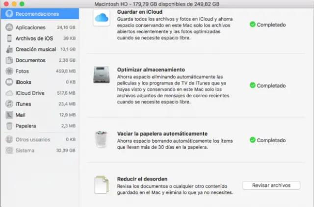Open Archivos de iOS in sidebar
The height and width of the screenshot is (207, 314).
point(34,38)
